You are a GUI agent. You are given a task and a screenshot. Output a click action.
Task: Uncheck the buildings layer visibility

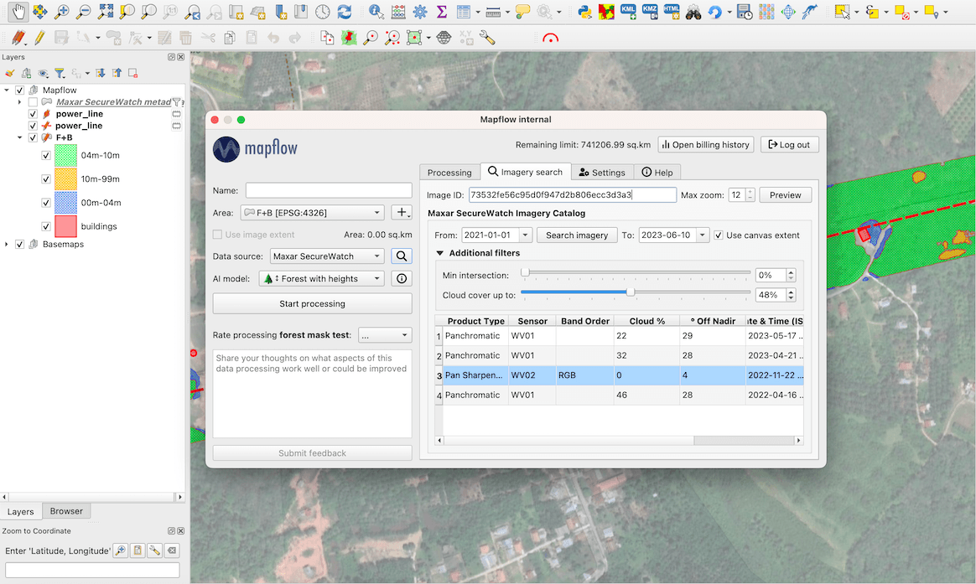[46, 226]
